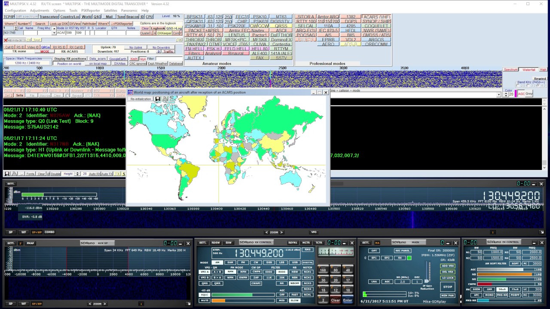Viewport: 550px width, 309px height.
Task: Click the ACARS (VHF) mode button
Action: 376,17
